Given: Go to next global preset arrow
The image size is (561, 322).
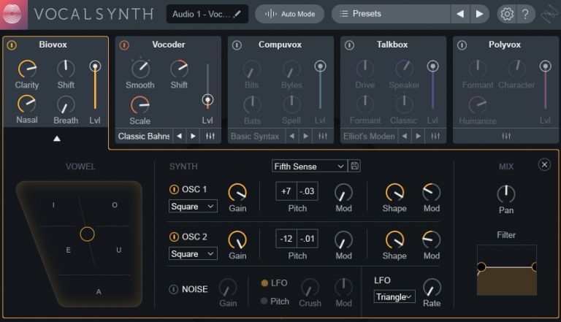Looking at the screenshot, I should point(479,14).
